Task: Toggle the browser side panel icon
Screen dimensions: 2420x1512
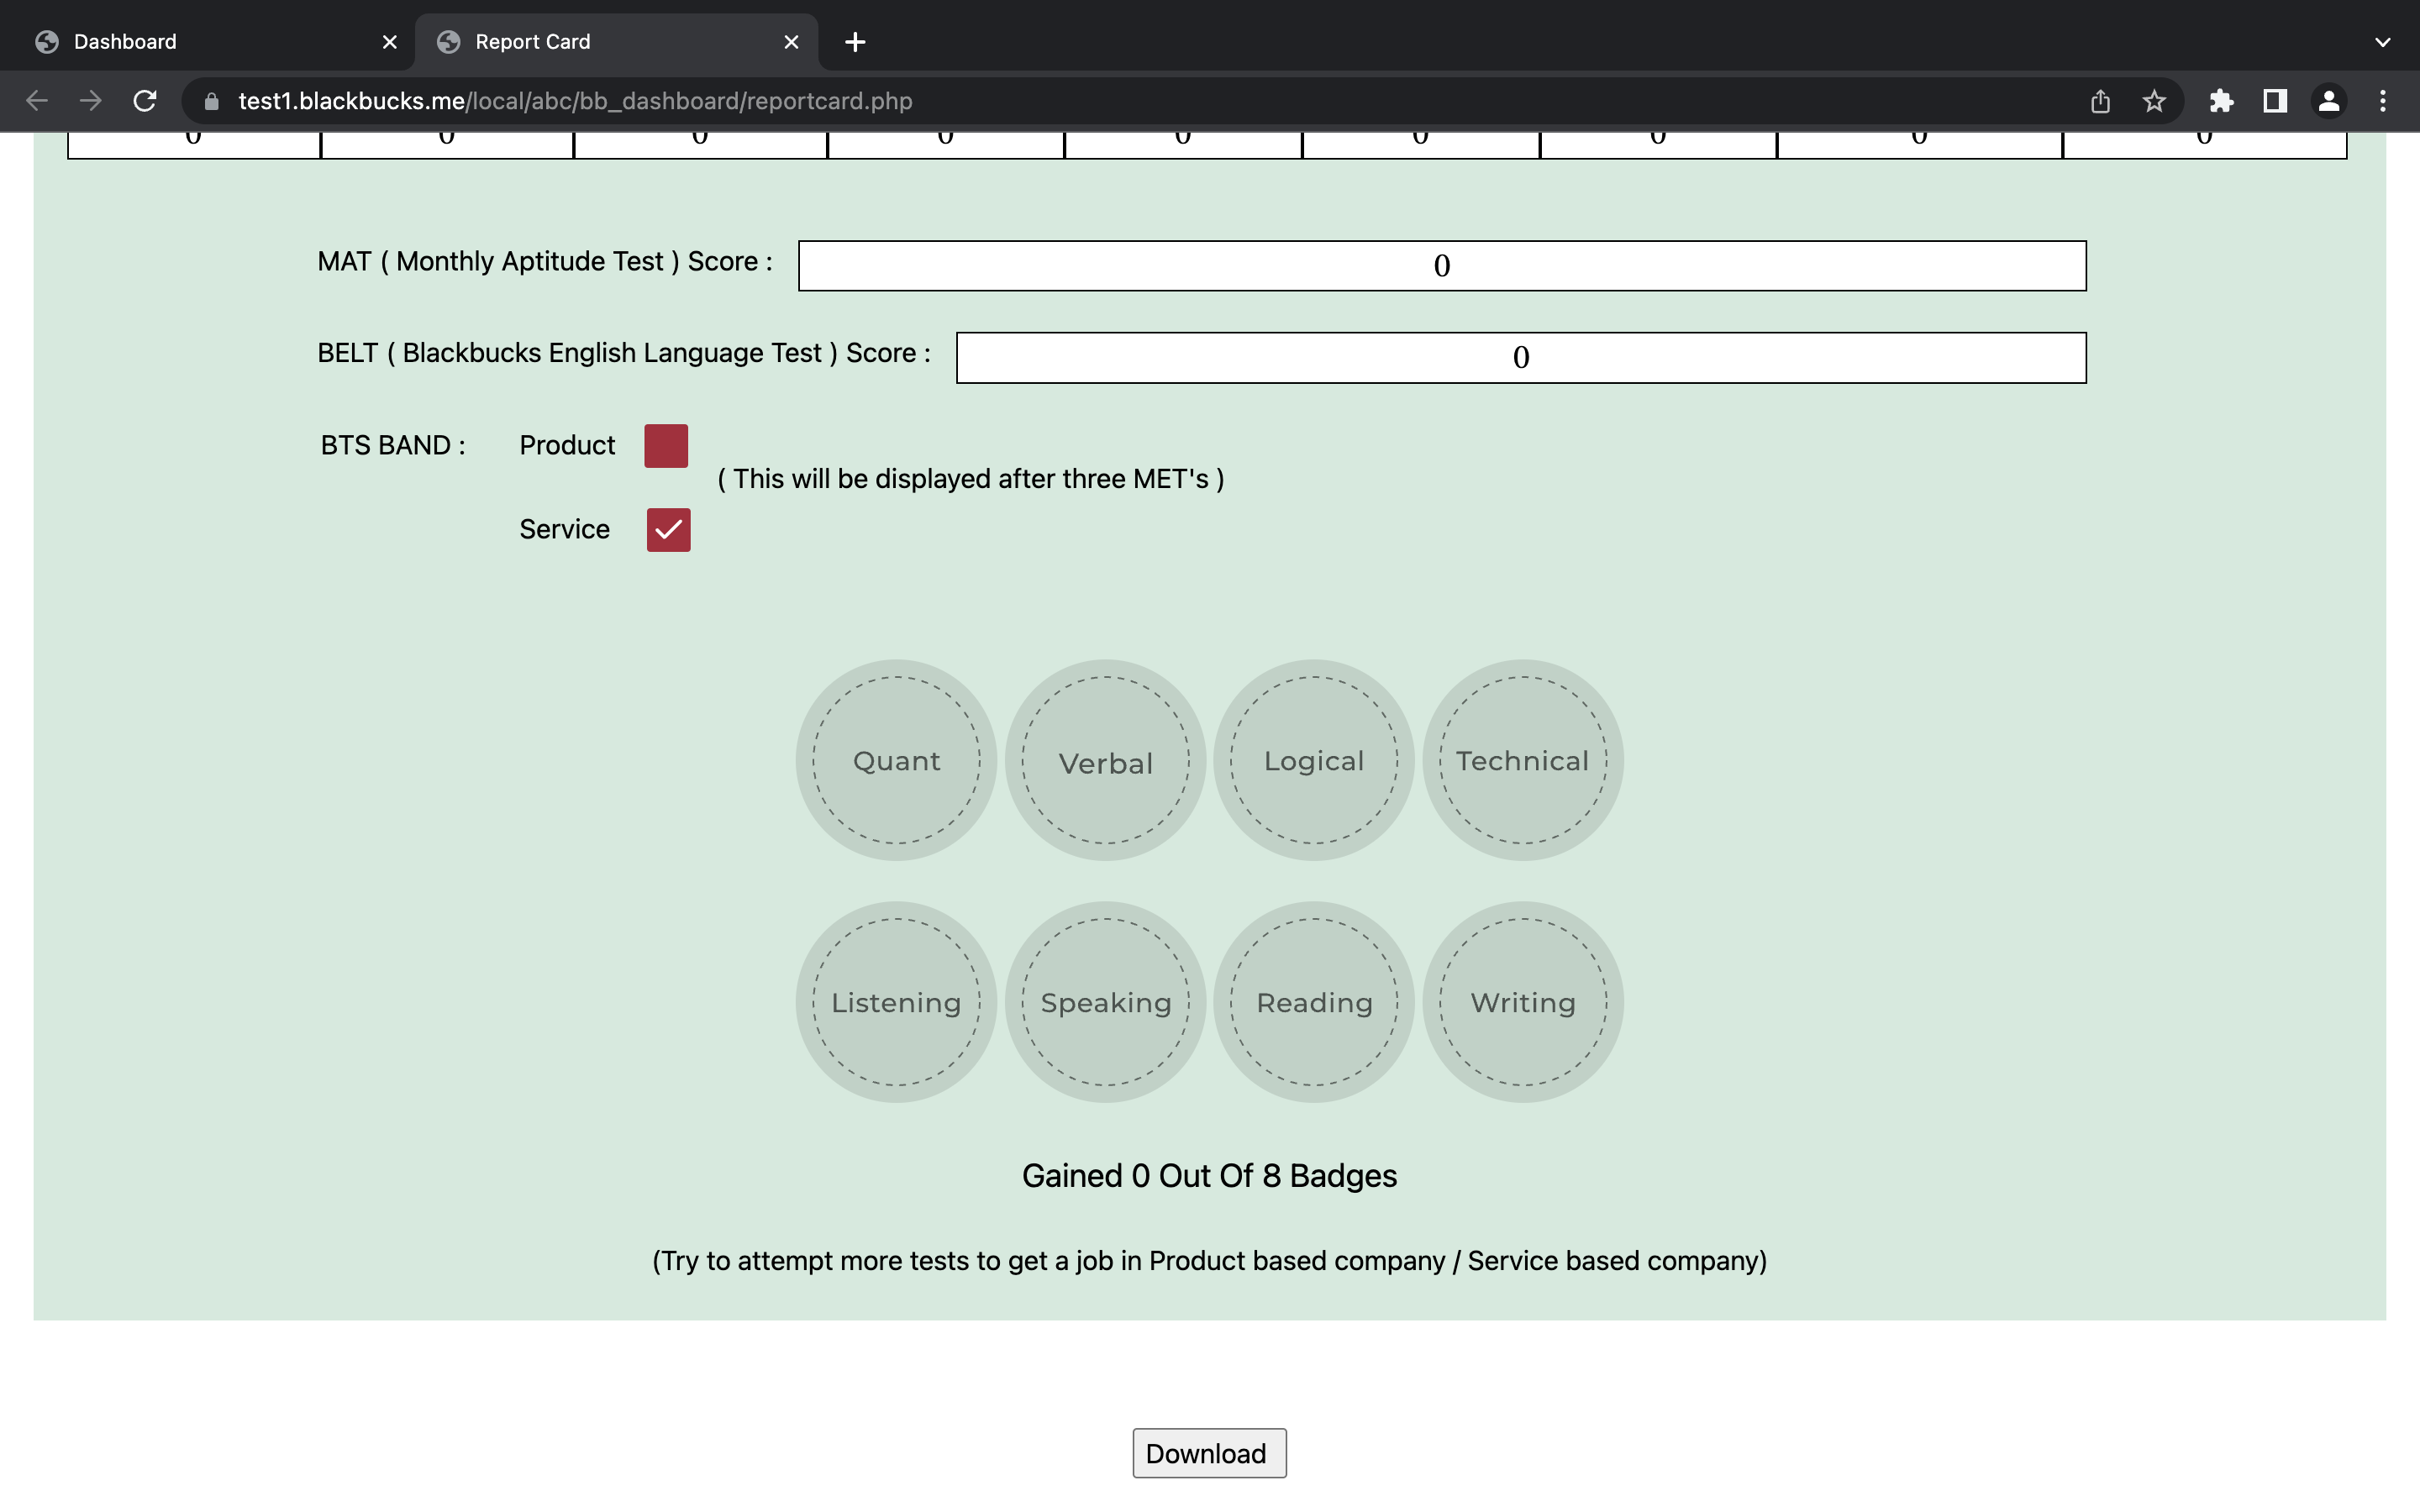Action: (x=2275, y=101)
